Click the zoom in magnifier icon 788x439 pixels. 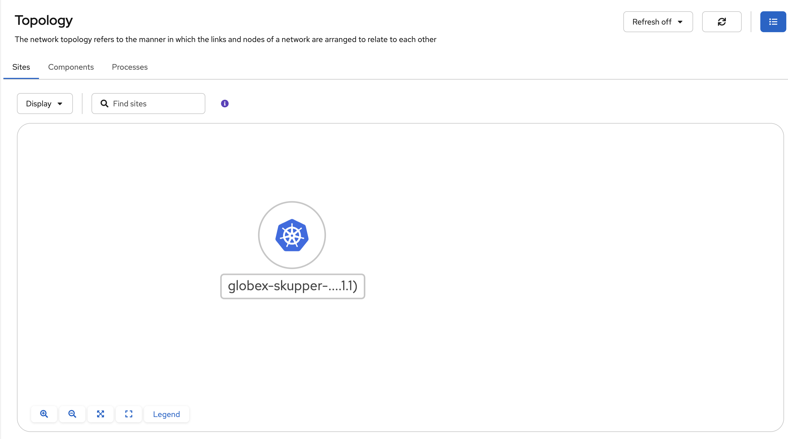click(44, 414)
